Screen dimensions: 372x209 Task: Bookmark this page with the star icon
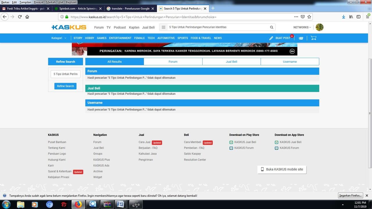[x=309, y=17]
